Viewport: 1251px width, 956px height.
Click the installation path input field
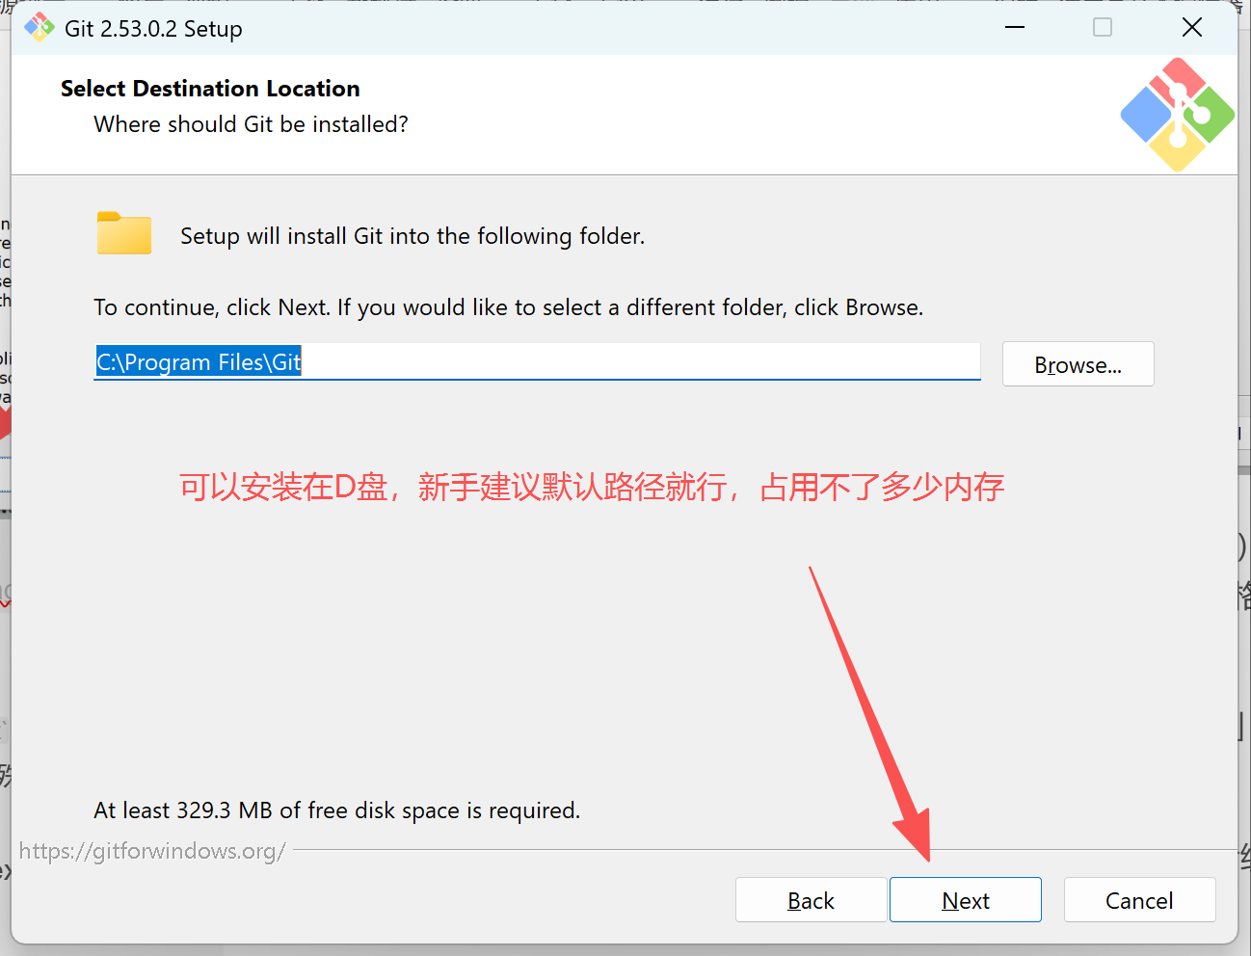click(x=537, y=361)
